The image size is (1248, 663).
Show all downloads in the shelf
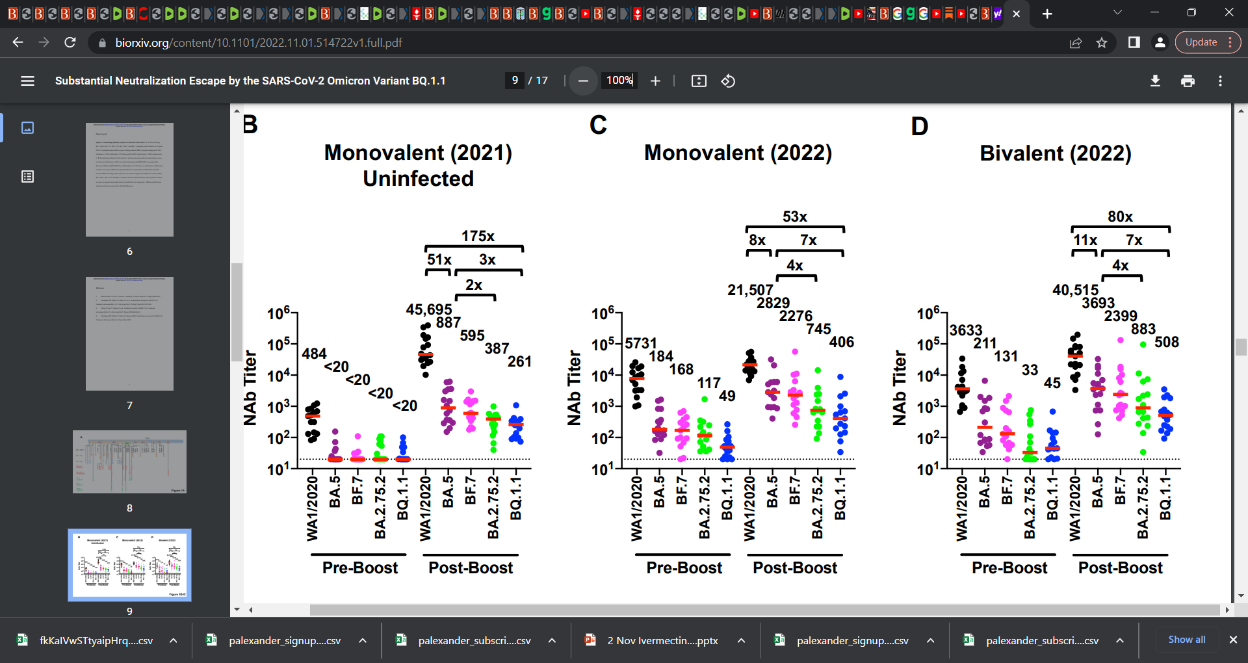(1187, 640)
